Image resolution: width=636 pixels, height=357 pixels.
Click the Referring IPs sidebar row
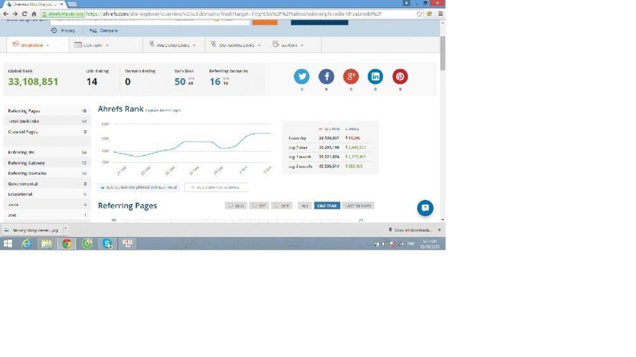coord(47,152)
